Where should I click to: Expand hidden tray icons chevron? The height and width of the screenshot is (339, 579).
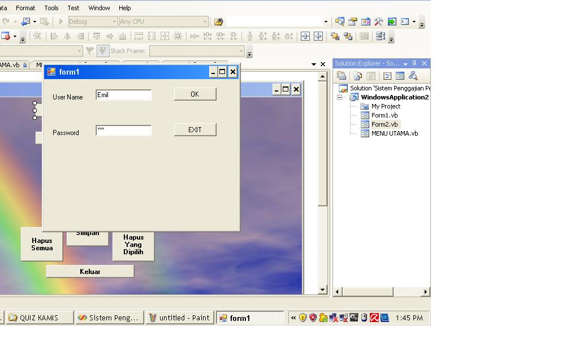pyautogui.click(x=293, y=318)
